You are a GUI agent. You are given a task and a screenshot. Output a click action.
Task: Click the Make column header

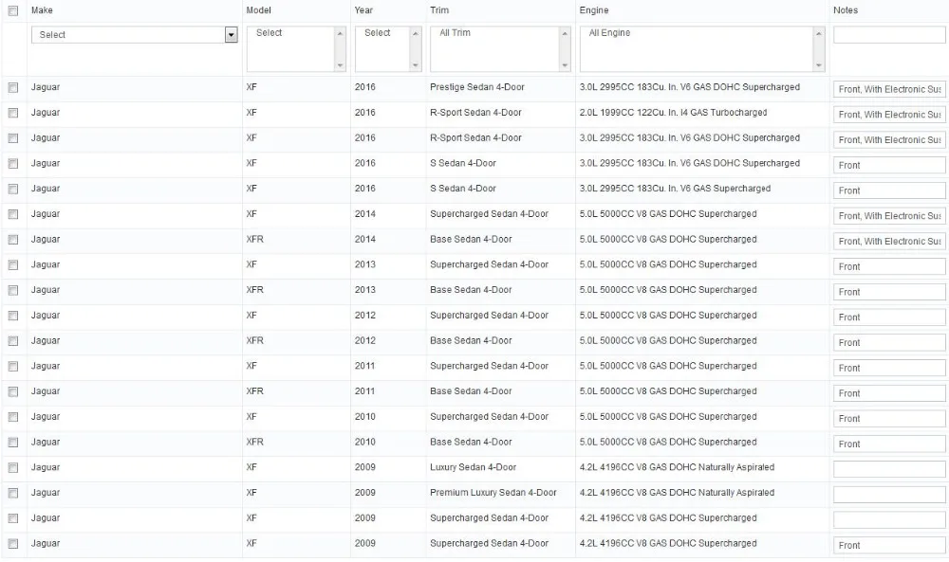pyautogui.click(x=42, y=10)
